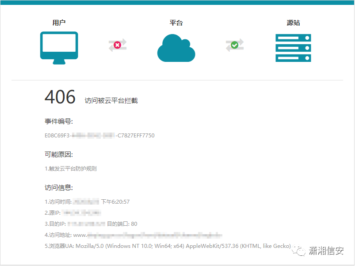Click the origin server stack icon
This screenshot has height=266, width=355.
coord(293,48)
